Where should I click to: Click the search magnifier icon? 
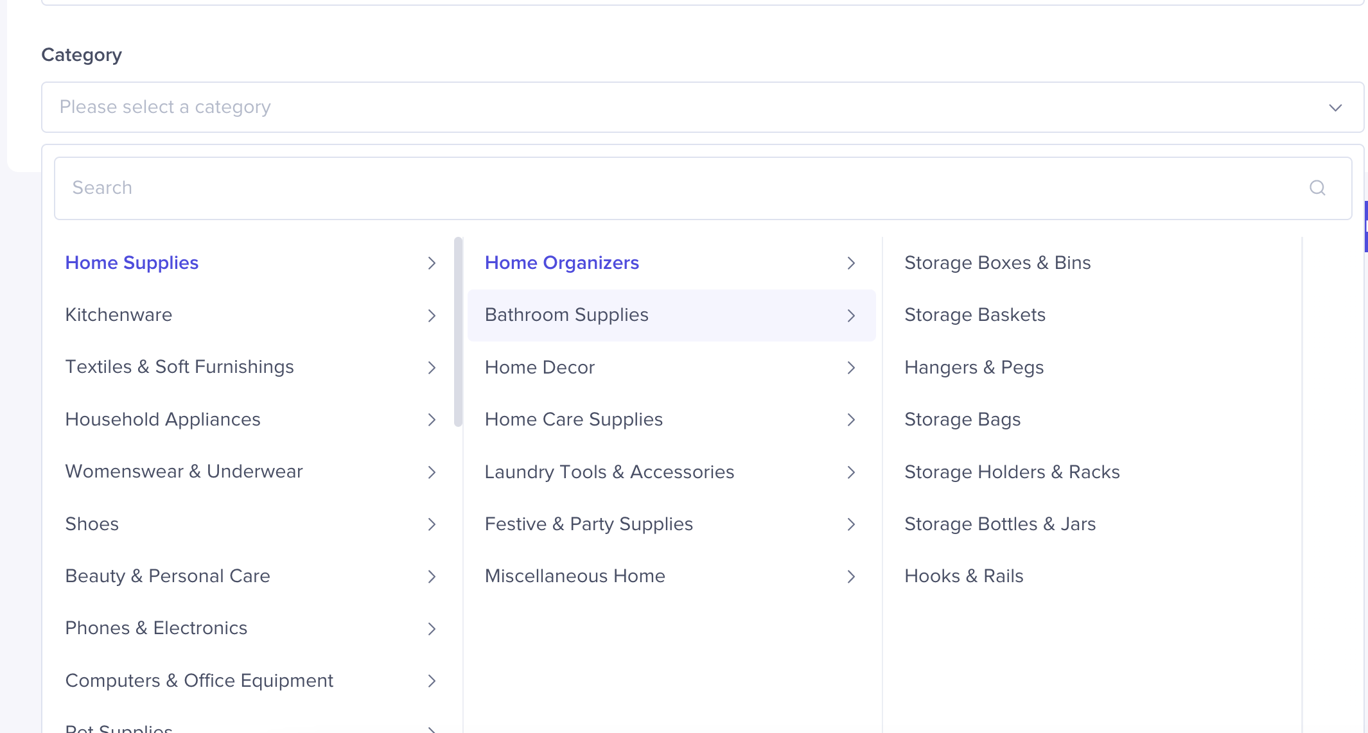click(x=1317, y=187)
